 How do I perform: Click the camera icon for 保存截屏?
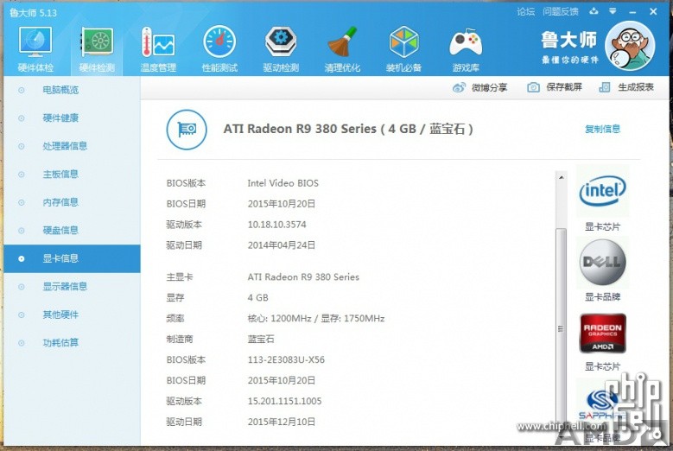pos(533,87)
